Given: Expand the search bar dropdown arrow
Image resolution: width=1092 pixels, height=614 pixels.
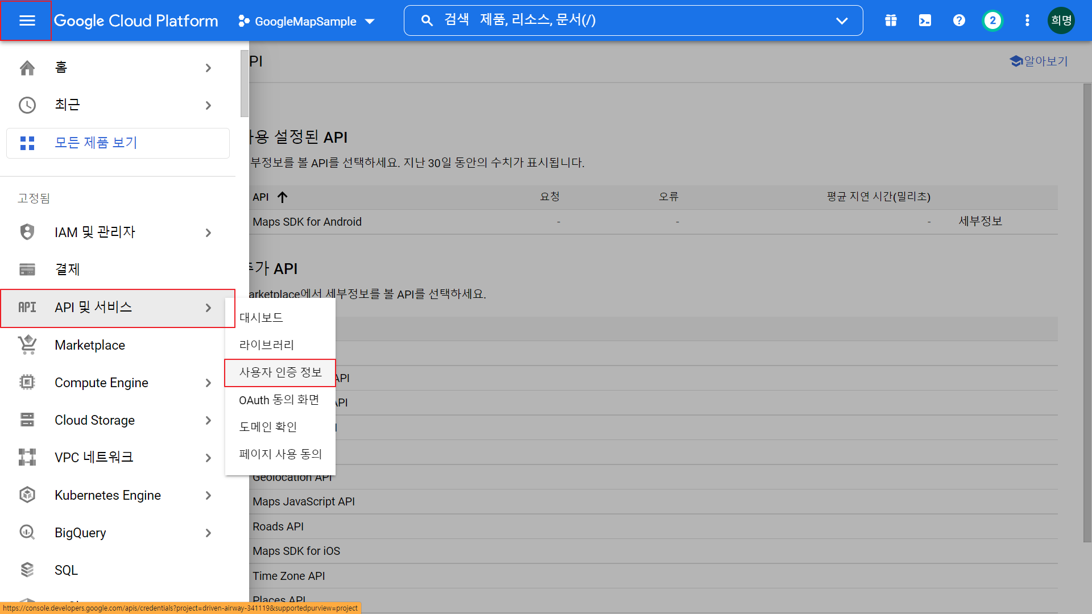Looking at the screenshot, I should click(x=842, y=20).
